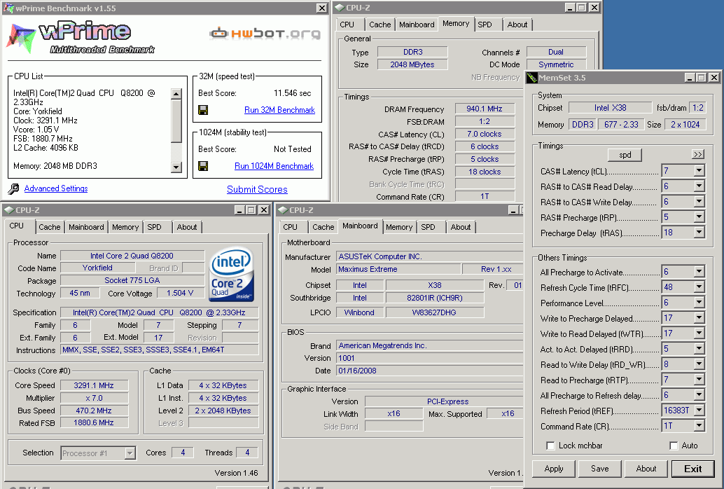Open the Refresh Cycle Time (tRFC) dropdown
Image resolution: width=724 pixels, height=489 pixels.
[x=699, y=287]
